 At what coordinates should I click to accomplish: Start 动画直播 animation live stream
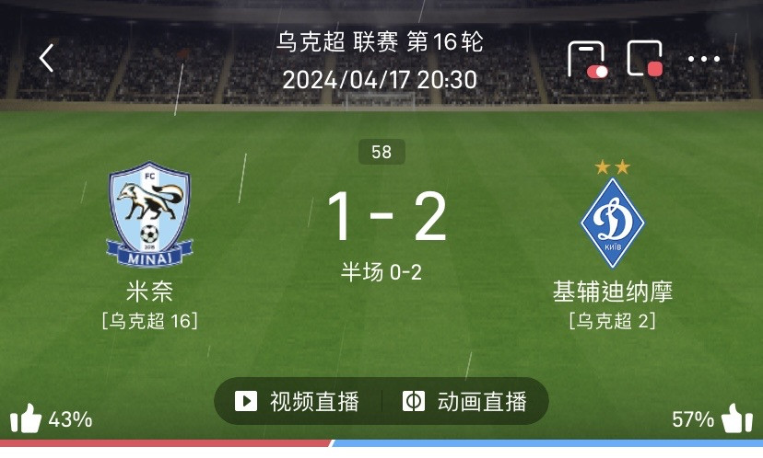coord(464,402)
